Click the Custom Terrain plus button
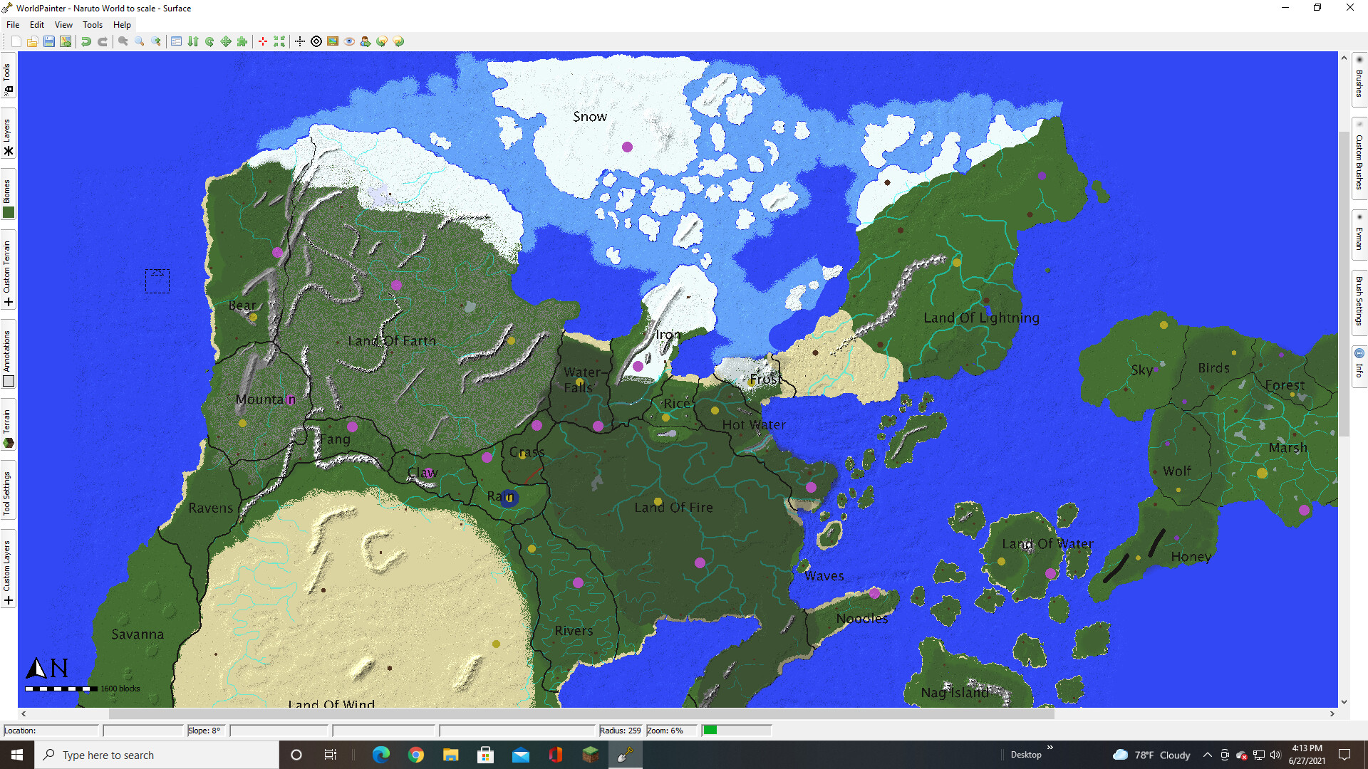1368x769 pixels. tap(9, 302)
